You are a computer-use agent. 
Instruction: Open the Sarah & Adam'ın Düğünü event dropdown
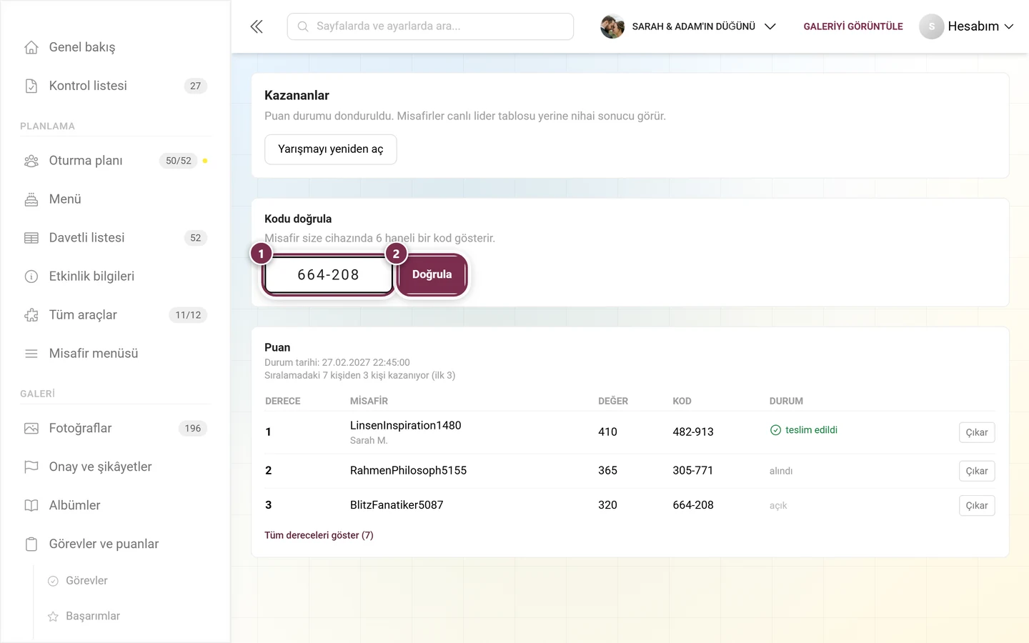(688, 26)
